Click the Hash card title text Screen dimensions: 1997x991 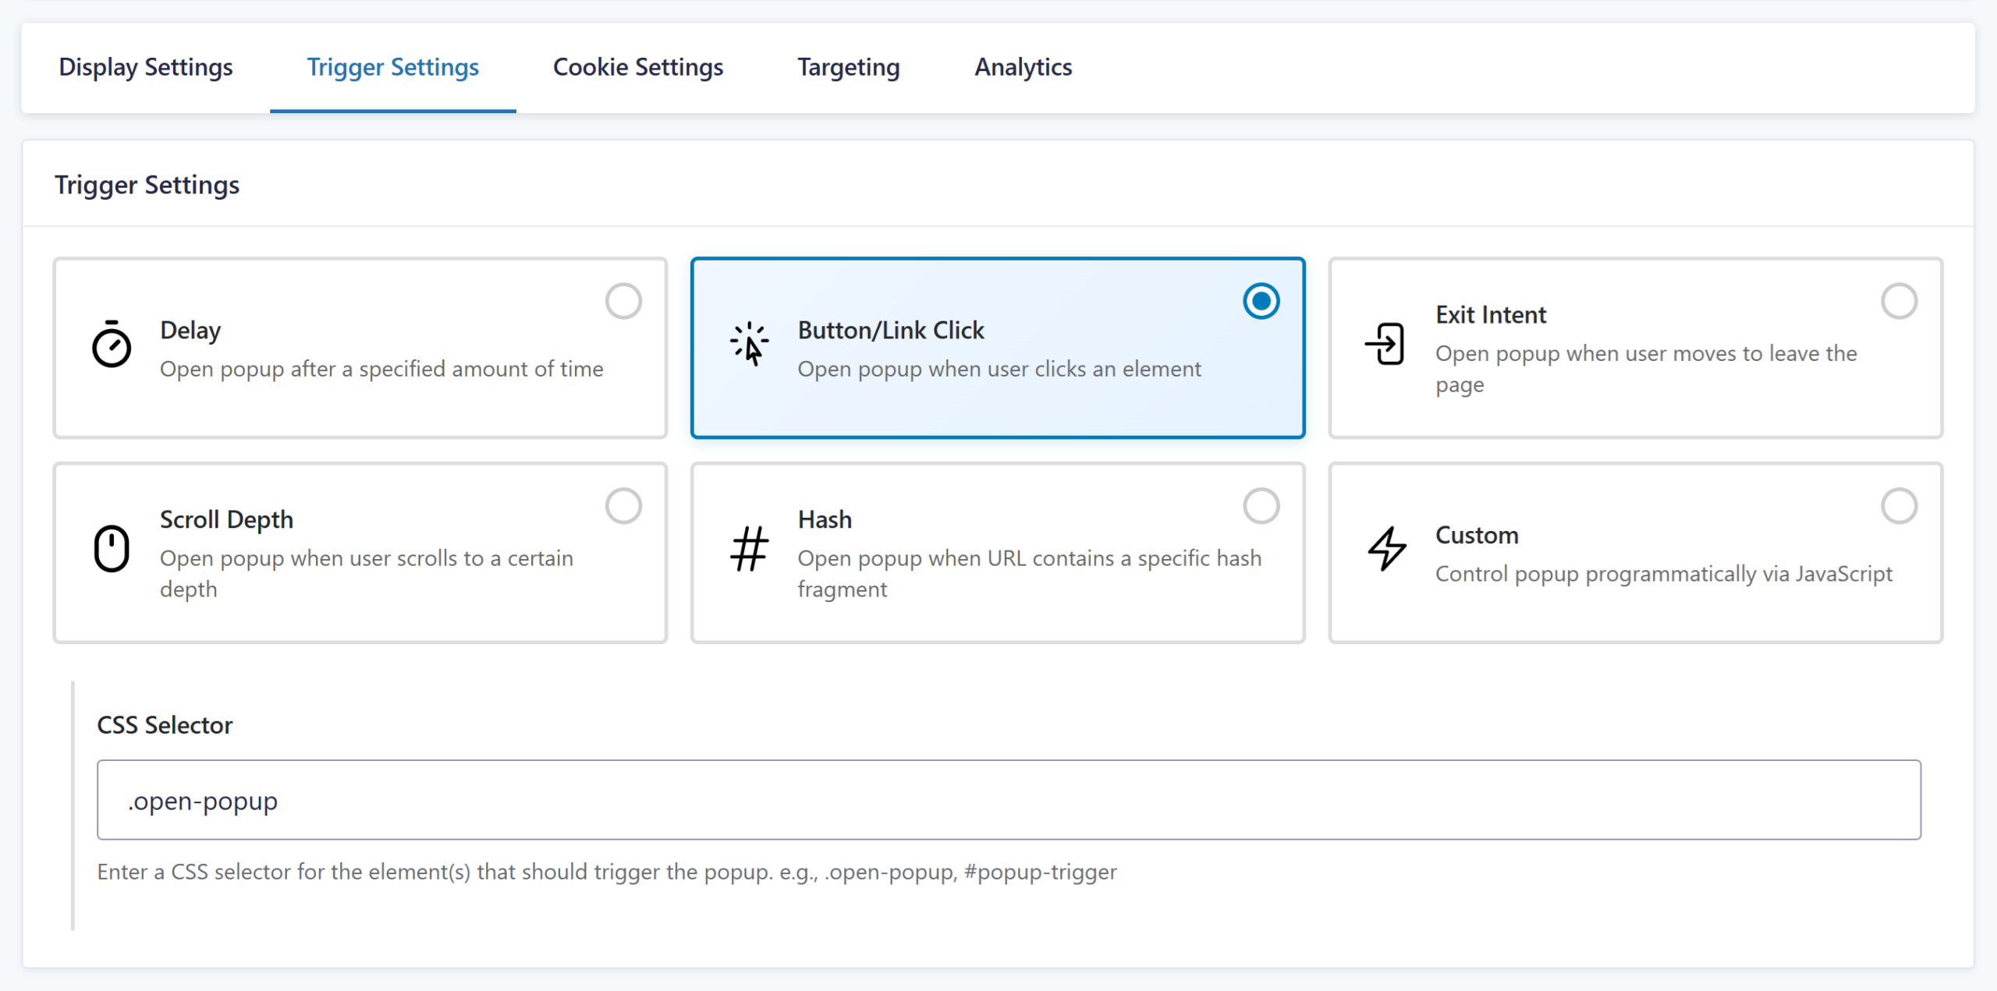pos(825,519)
